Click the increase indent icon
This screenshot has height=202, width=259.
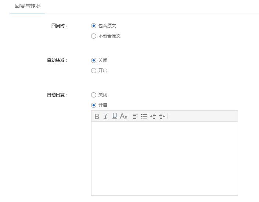tap(153, 116)
